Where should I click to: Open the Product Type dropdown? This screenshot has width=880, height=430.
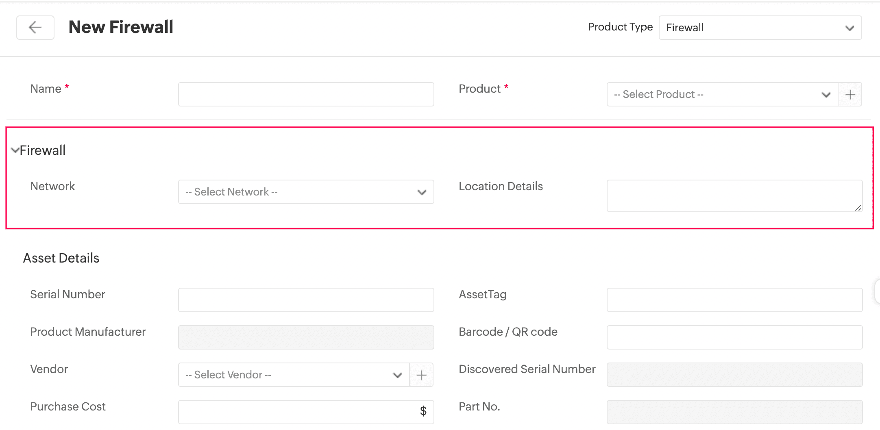click(x=760, y=28)
